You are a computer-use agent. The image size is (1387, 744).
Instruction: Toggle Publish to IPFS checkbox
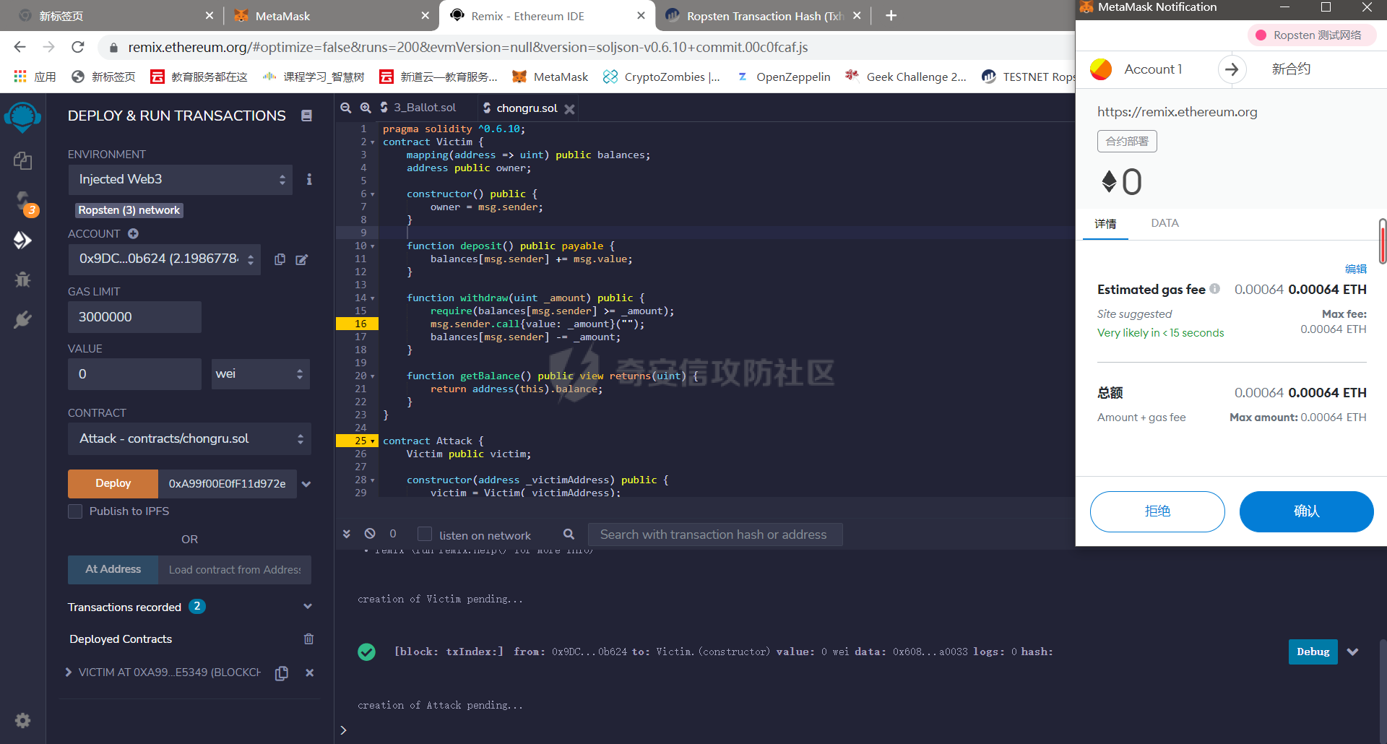pyautogui.click(x=75, y=511)
